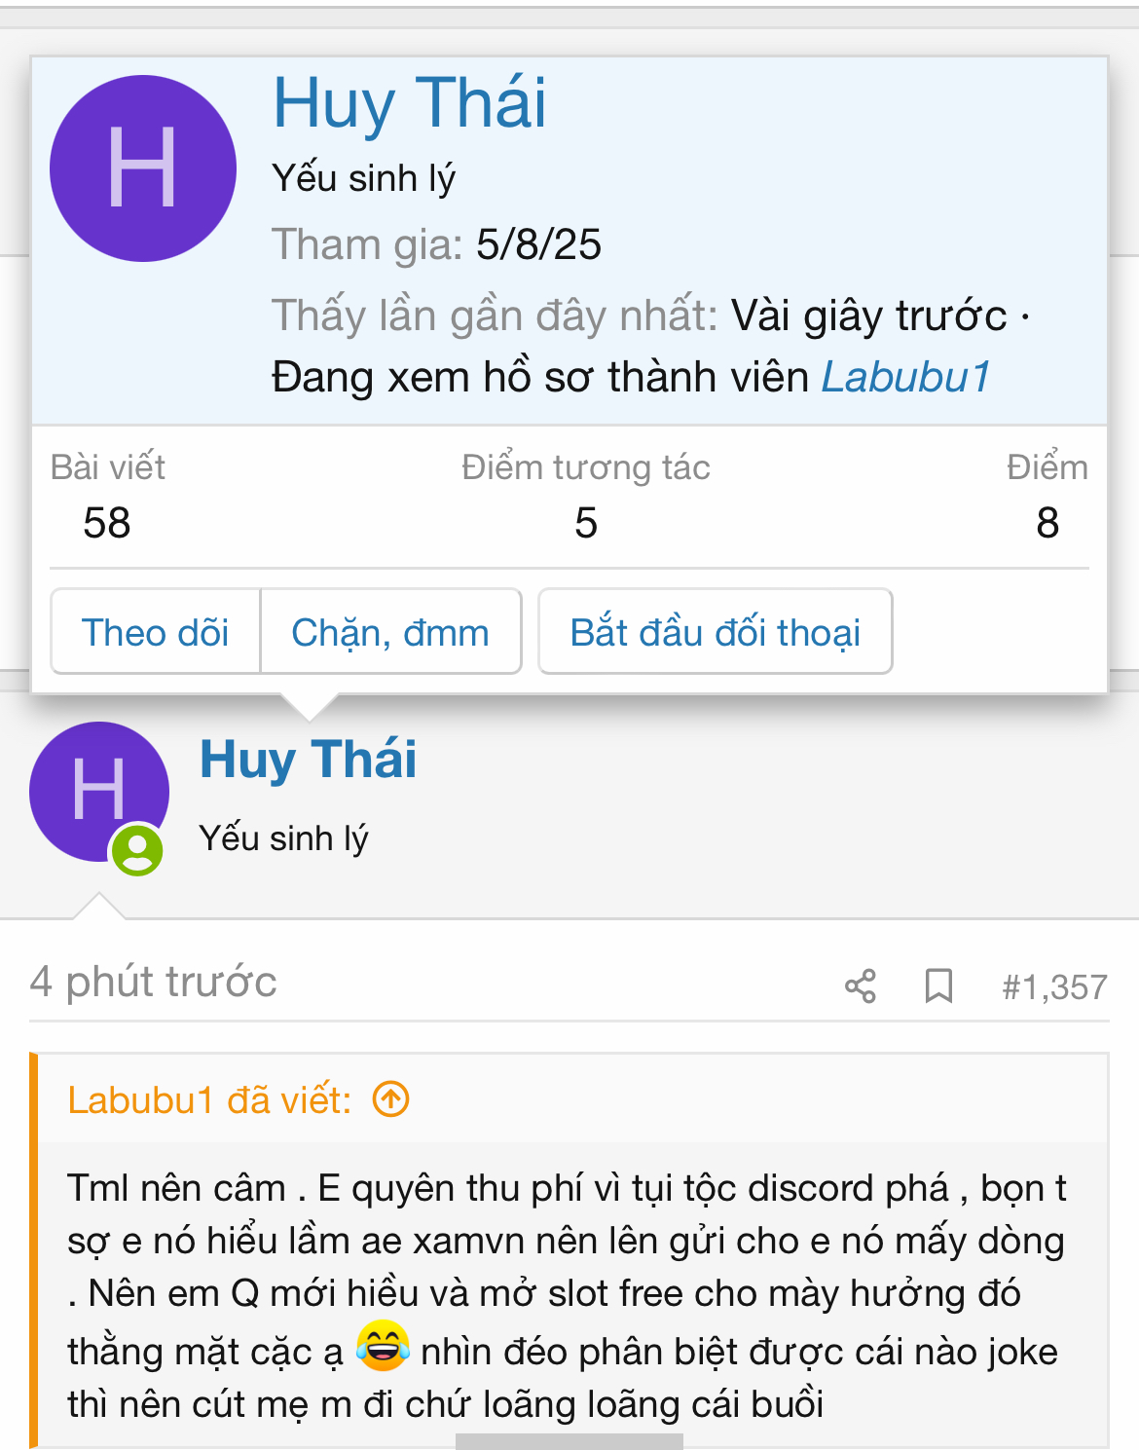Click the up-arrow icon beside Labubu1 quote
Screen dimensions: 1139x1450
391,1099
